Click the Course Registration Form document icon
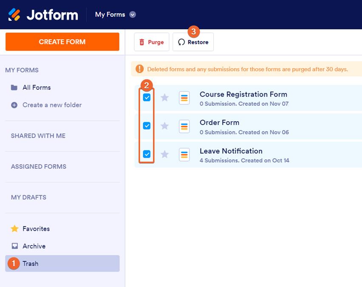362x287 pixels. click(x=184, y=98)
